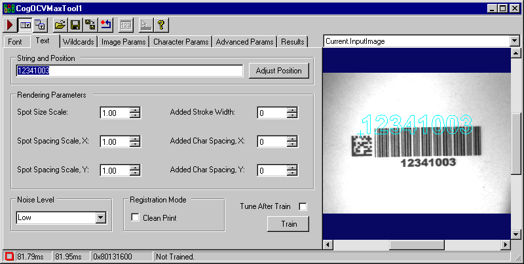Click the image scroll-left arrow

[x=328, y=245]
